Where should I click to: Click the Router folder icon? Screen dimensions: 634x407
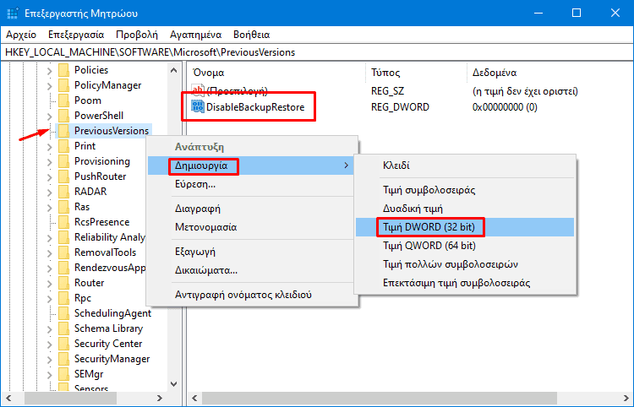coord(64,283)
